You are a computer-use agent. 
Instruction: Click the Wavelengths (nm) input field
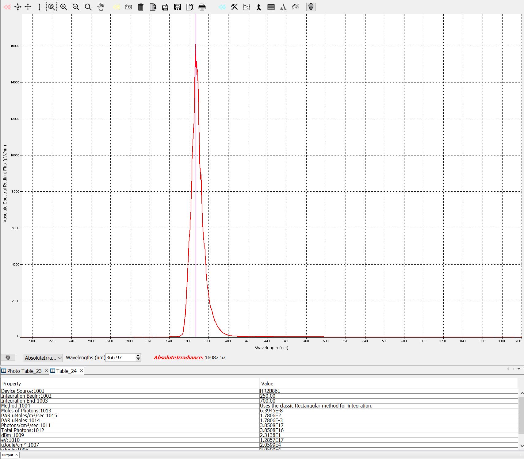(x=120, y=358)
